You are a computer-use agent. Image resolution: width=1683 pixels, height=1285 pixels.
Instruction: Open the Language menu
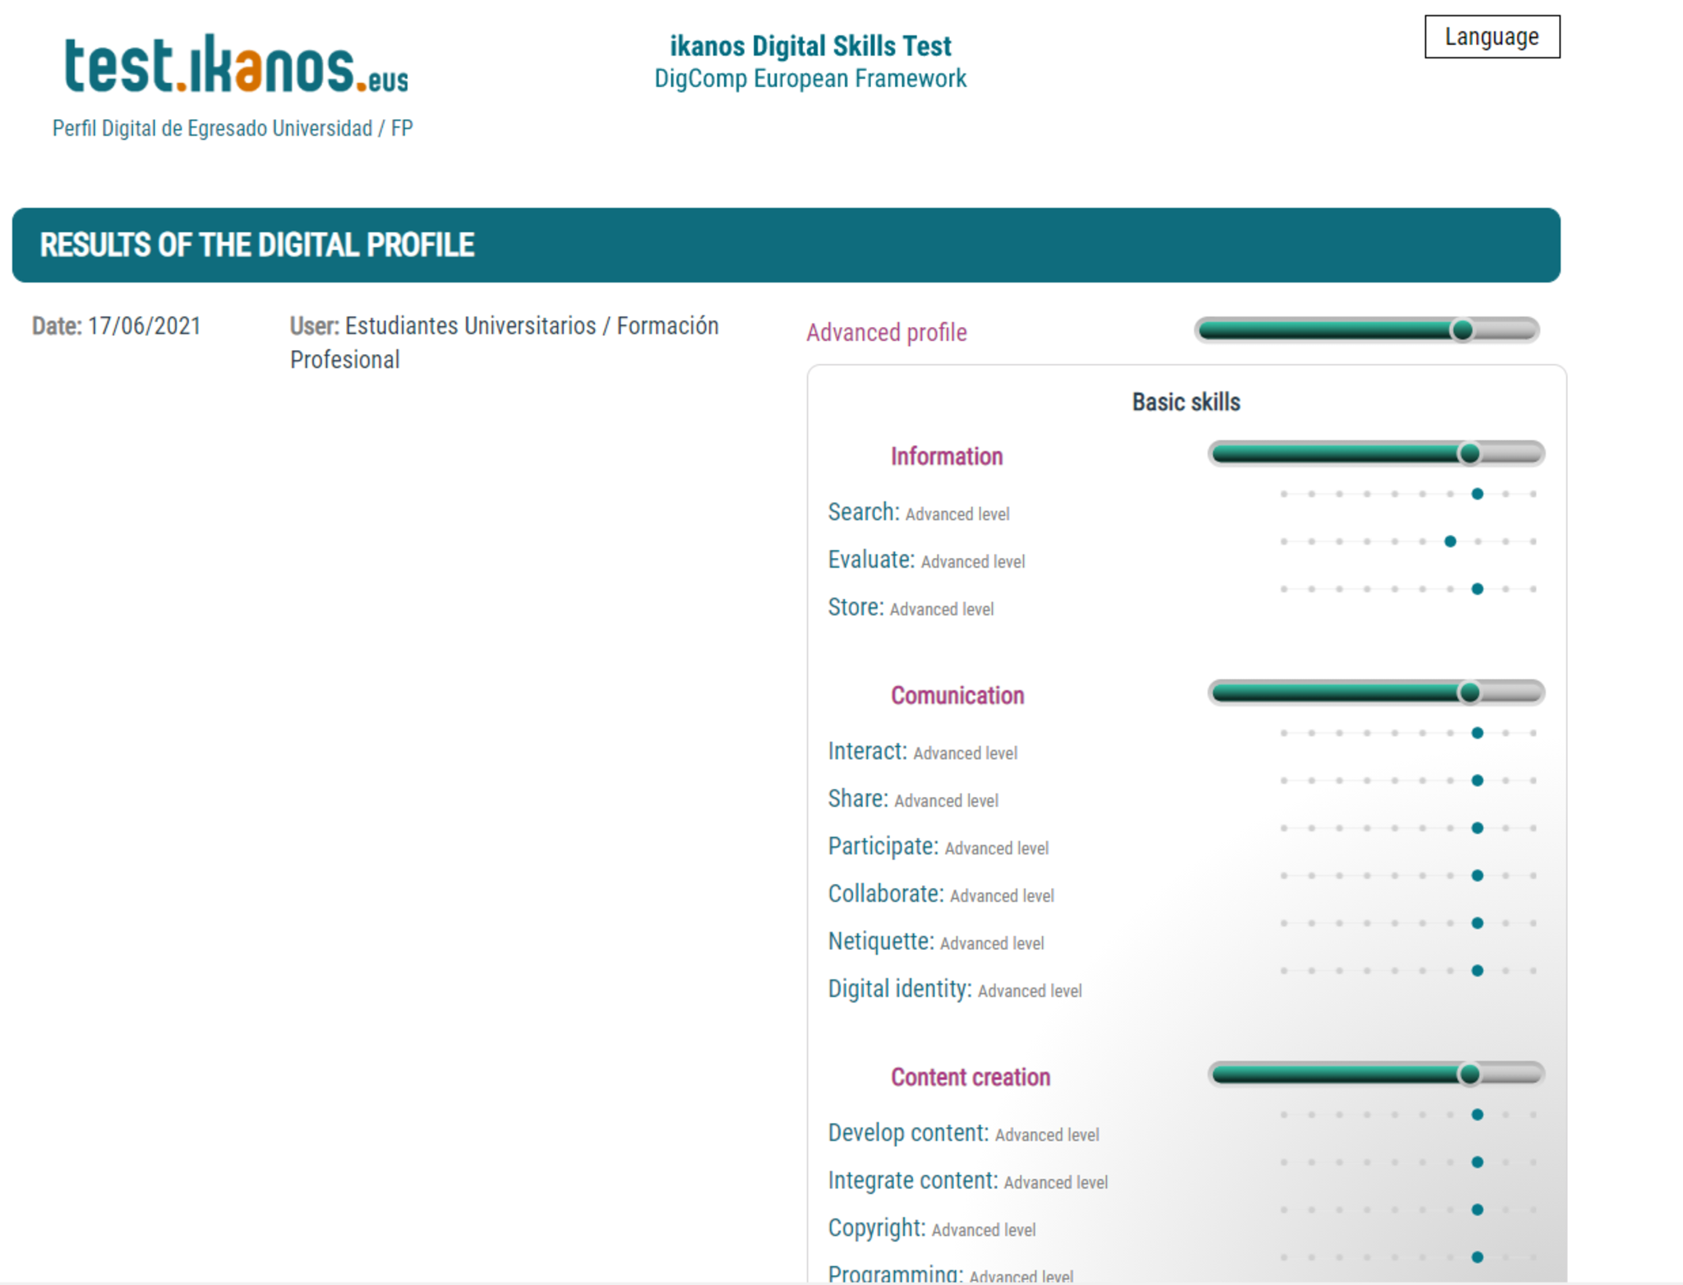click(x=1492, y=37)
